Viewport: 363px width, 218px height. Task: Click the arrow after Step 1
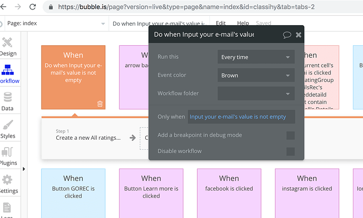[x=133, y=138]
